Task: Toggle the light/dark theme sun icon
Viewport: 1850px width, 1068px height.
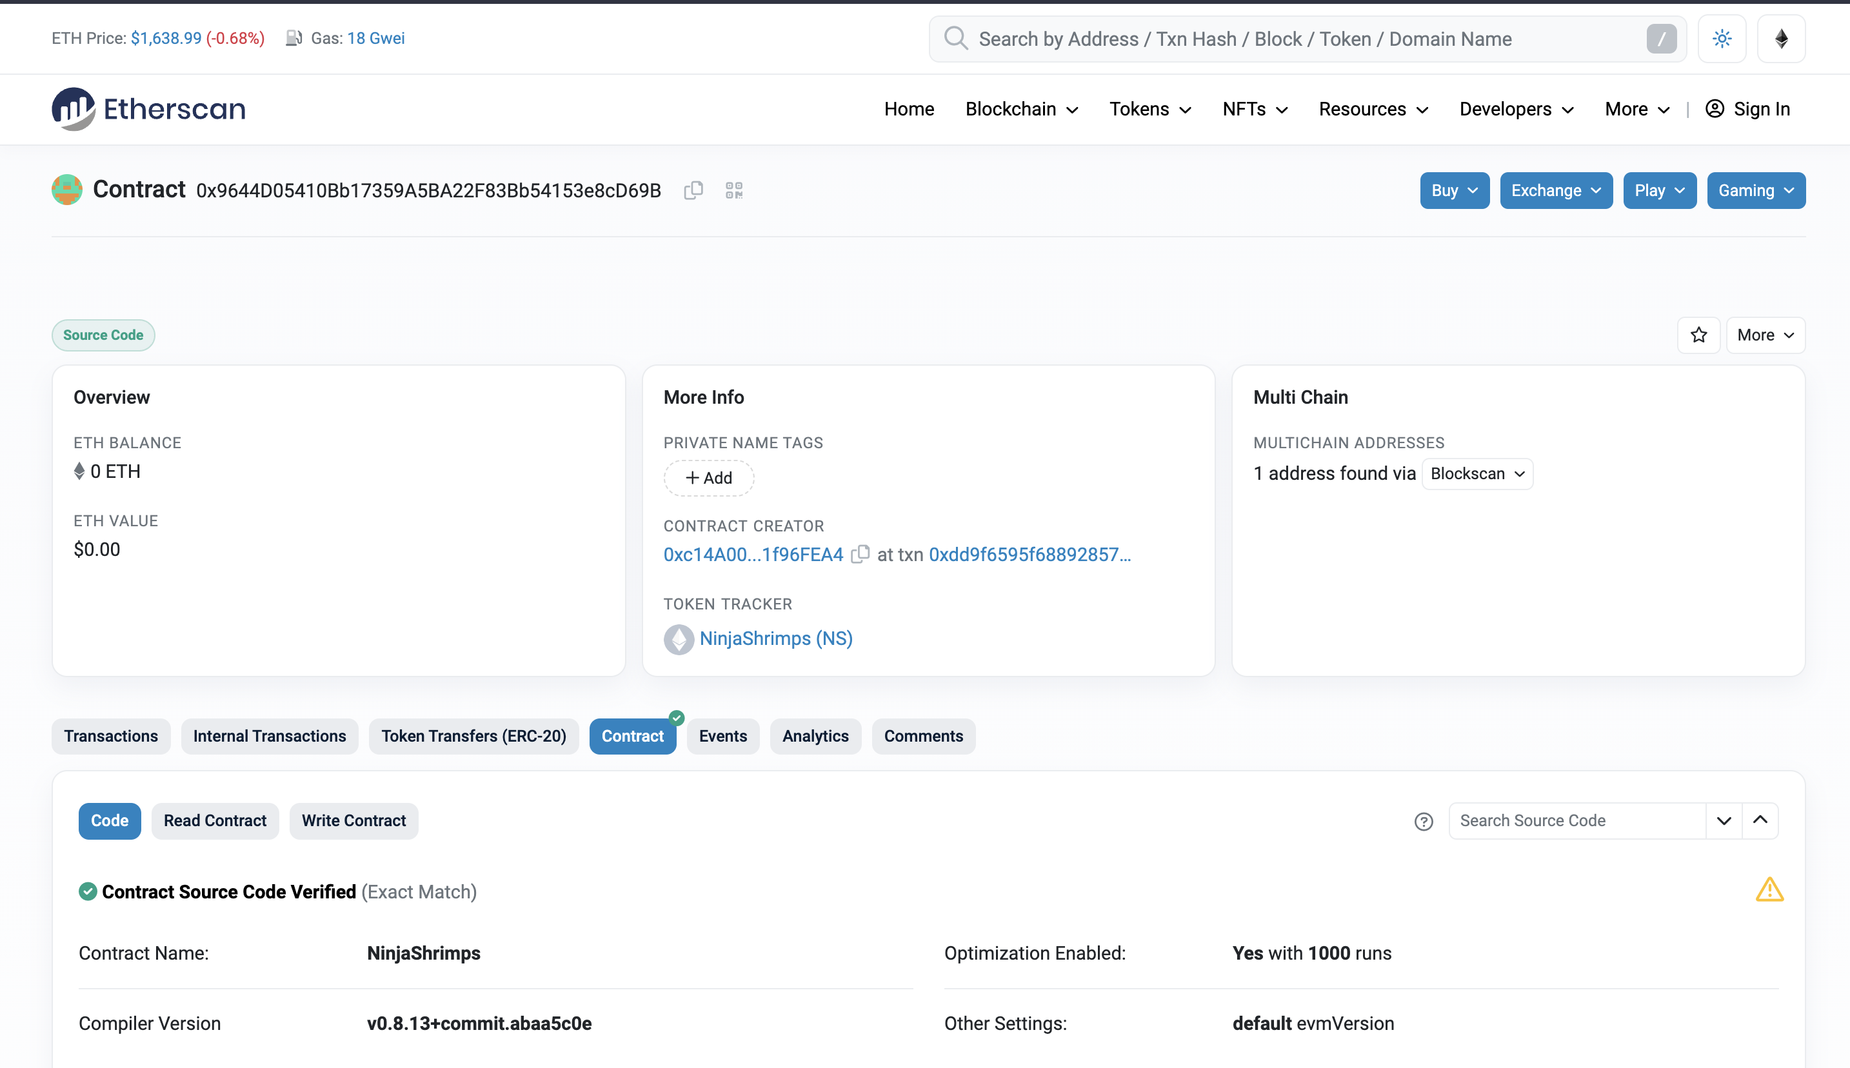Action: 1722,39
